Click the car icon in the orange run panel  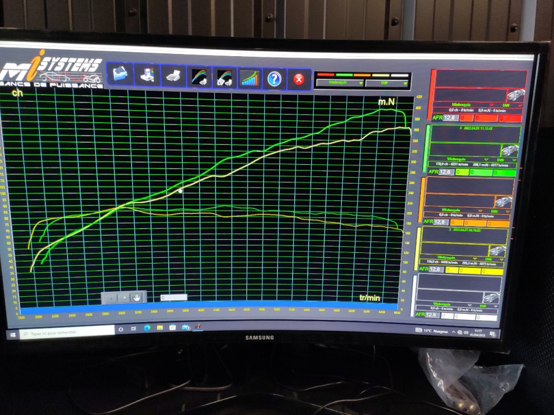[503, 202]
